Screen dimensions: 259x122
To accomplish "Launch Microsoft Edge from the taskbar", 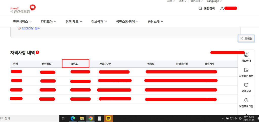I will tap(73, 118).
